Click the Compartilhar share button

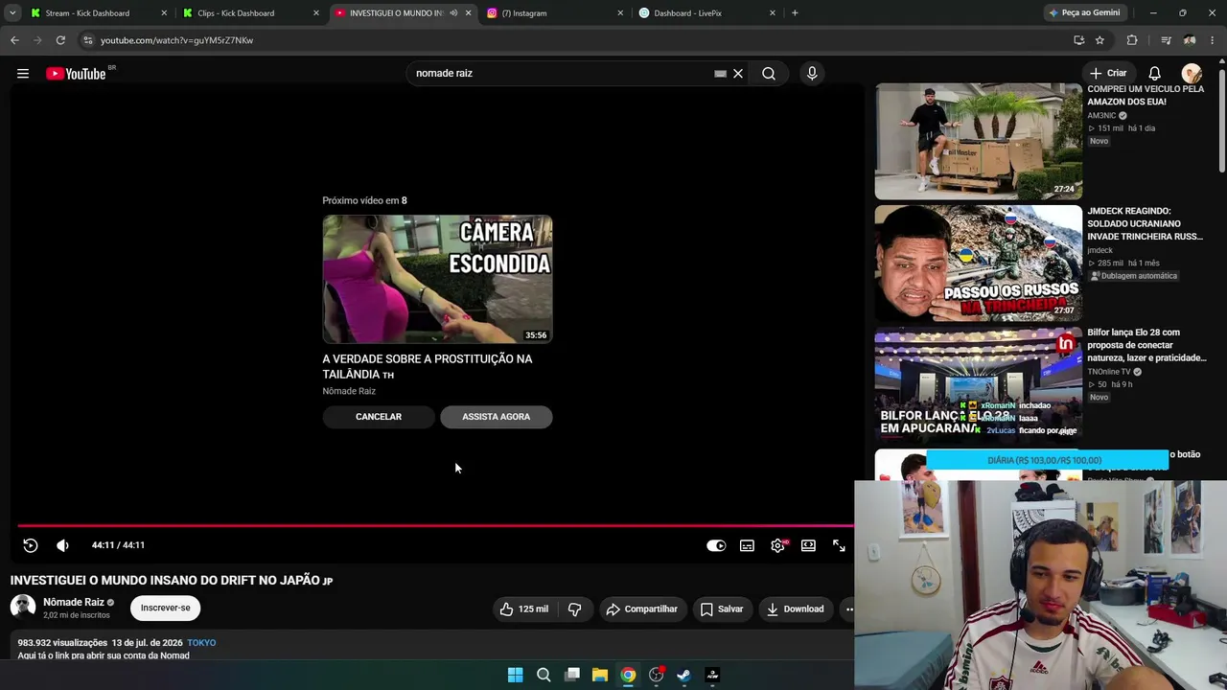pyautogui.click(x=641, y=609)
